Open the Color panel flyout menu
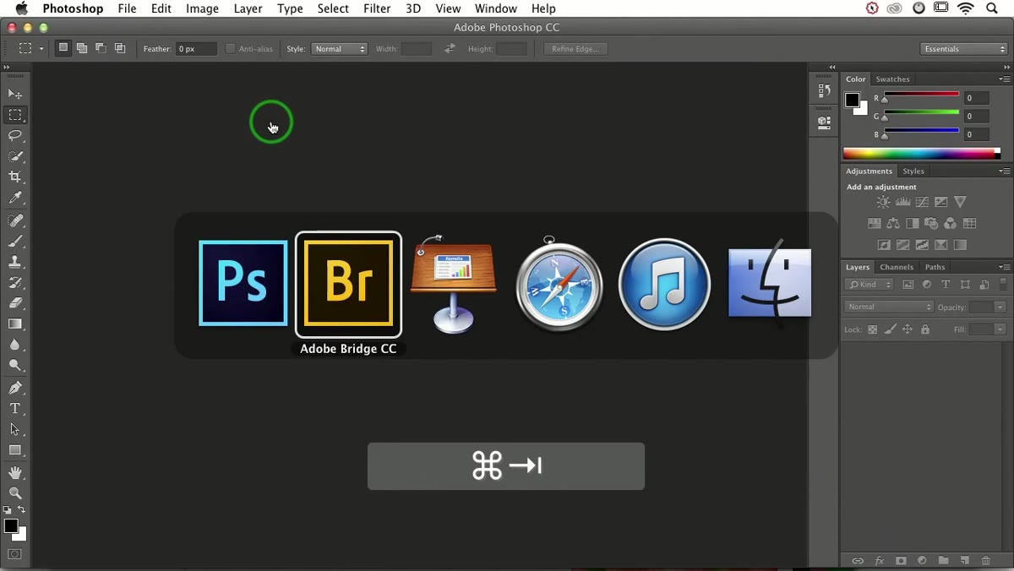Image resolution: width=1014 pixels, height=571 pixels. click(x=1004, y=79)
